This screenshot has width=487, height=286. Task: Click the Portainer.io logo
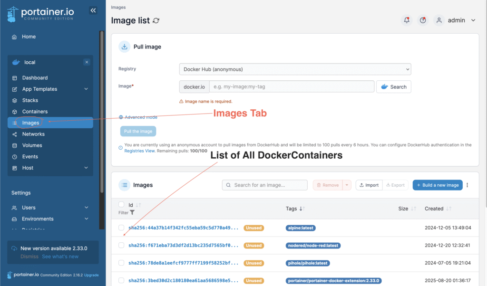(40, 14)
